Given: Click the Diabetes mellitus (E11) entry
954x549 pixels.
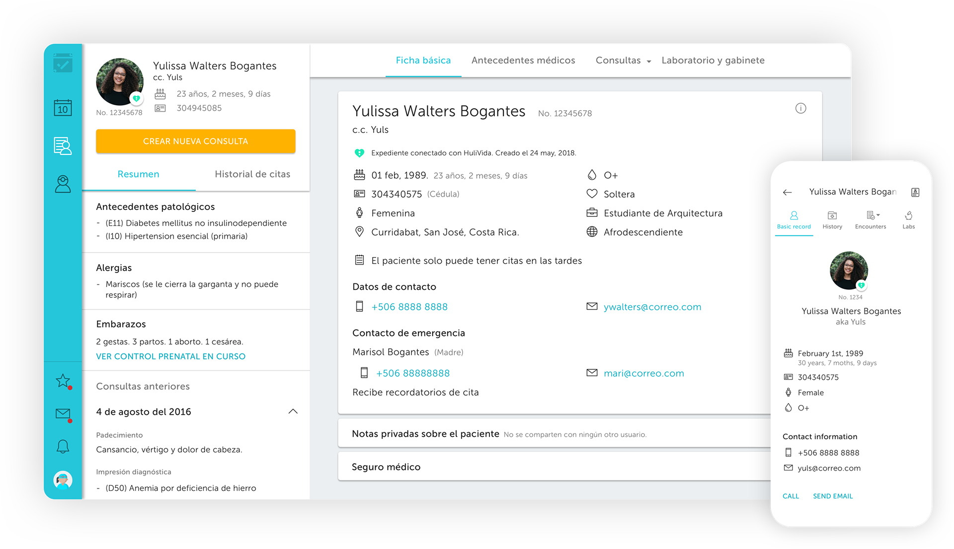Looking at the screenshot, I should coord(196,223).
